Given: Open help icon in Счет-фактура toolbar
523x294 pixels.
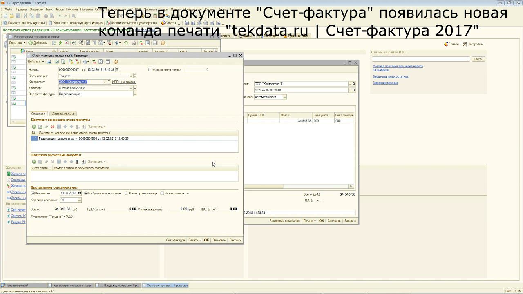Looking at the screenshot, I should [x=116, y=62].
